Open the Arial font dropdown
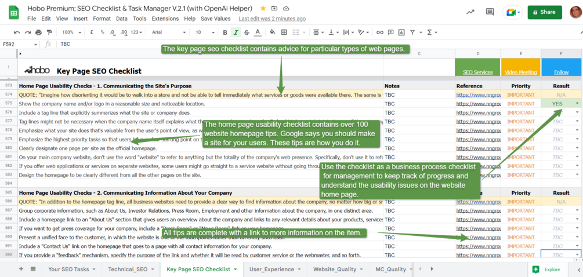The height and width of the screenshot is (277, 583). click(169, 32)
